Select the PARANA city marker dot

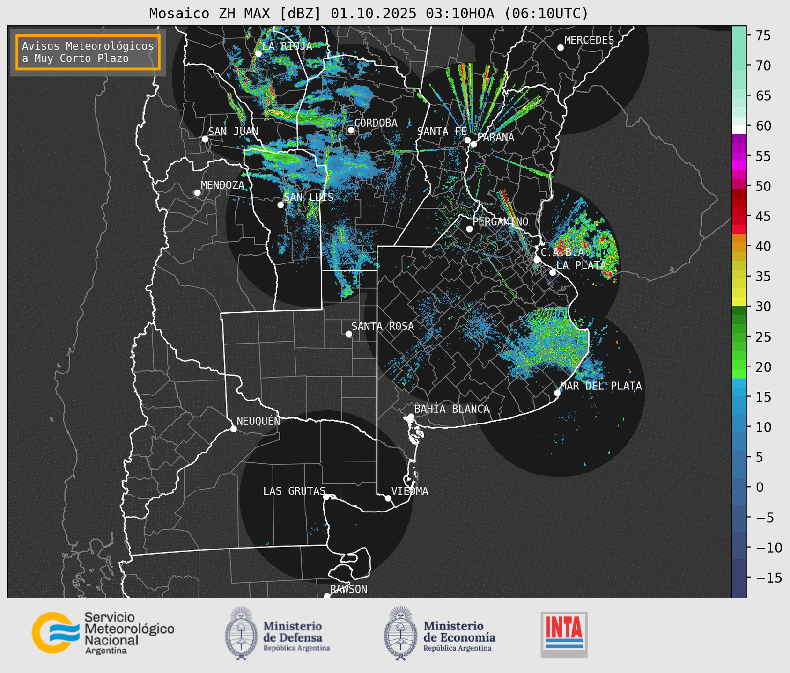(473, 144)
